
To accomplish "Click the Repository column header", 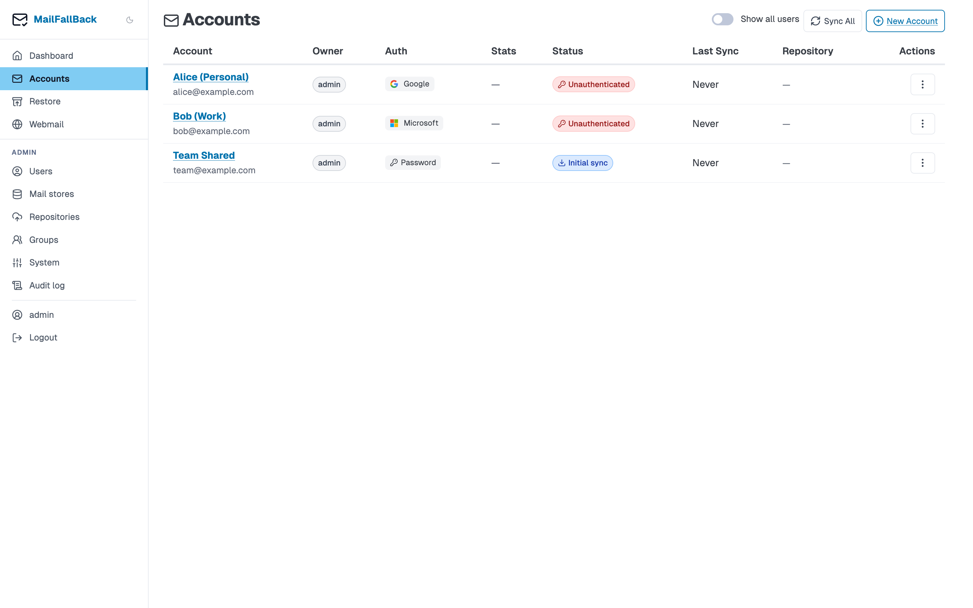I will click(x=807, y=51).
